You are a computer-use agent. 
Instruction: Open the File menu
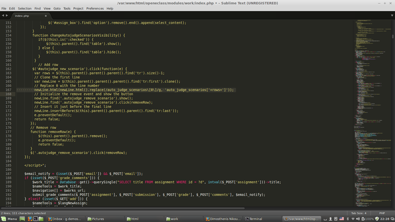(x=4, y=8)
